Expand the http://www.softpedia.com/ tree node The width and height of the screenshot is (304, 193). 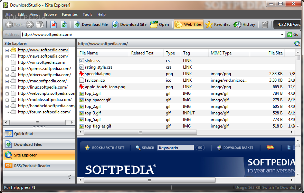point(7,50)
